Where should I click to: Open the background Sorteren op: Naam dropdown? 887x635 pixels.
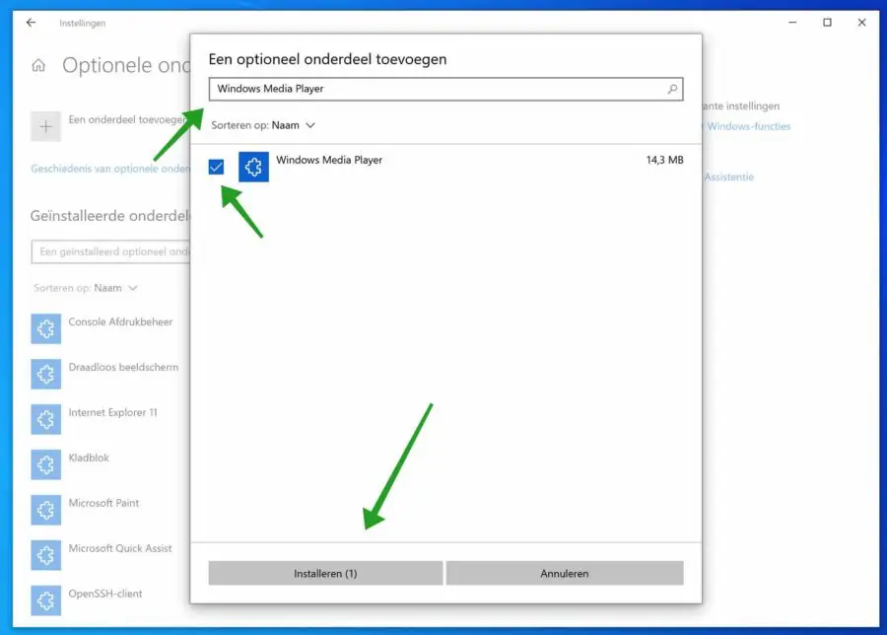pyautogui.click(x=86, y=288)
